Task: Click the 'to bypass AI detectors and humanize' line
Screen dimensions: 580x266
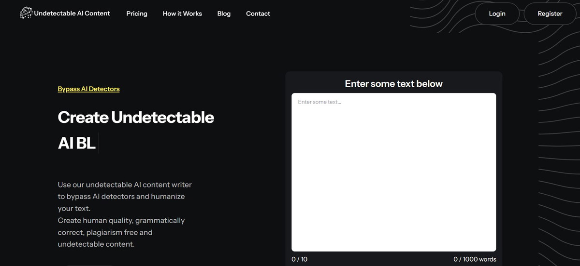Action: click(121, 197)
